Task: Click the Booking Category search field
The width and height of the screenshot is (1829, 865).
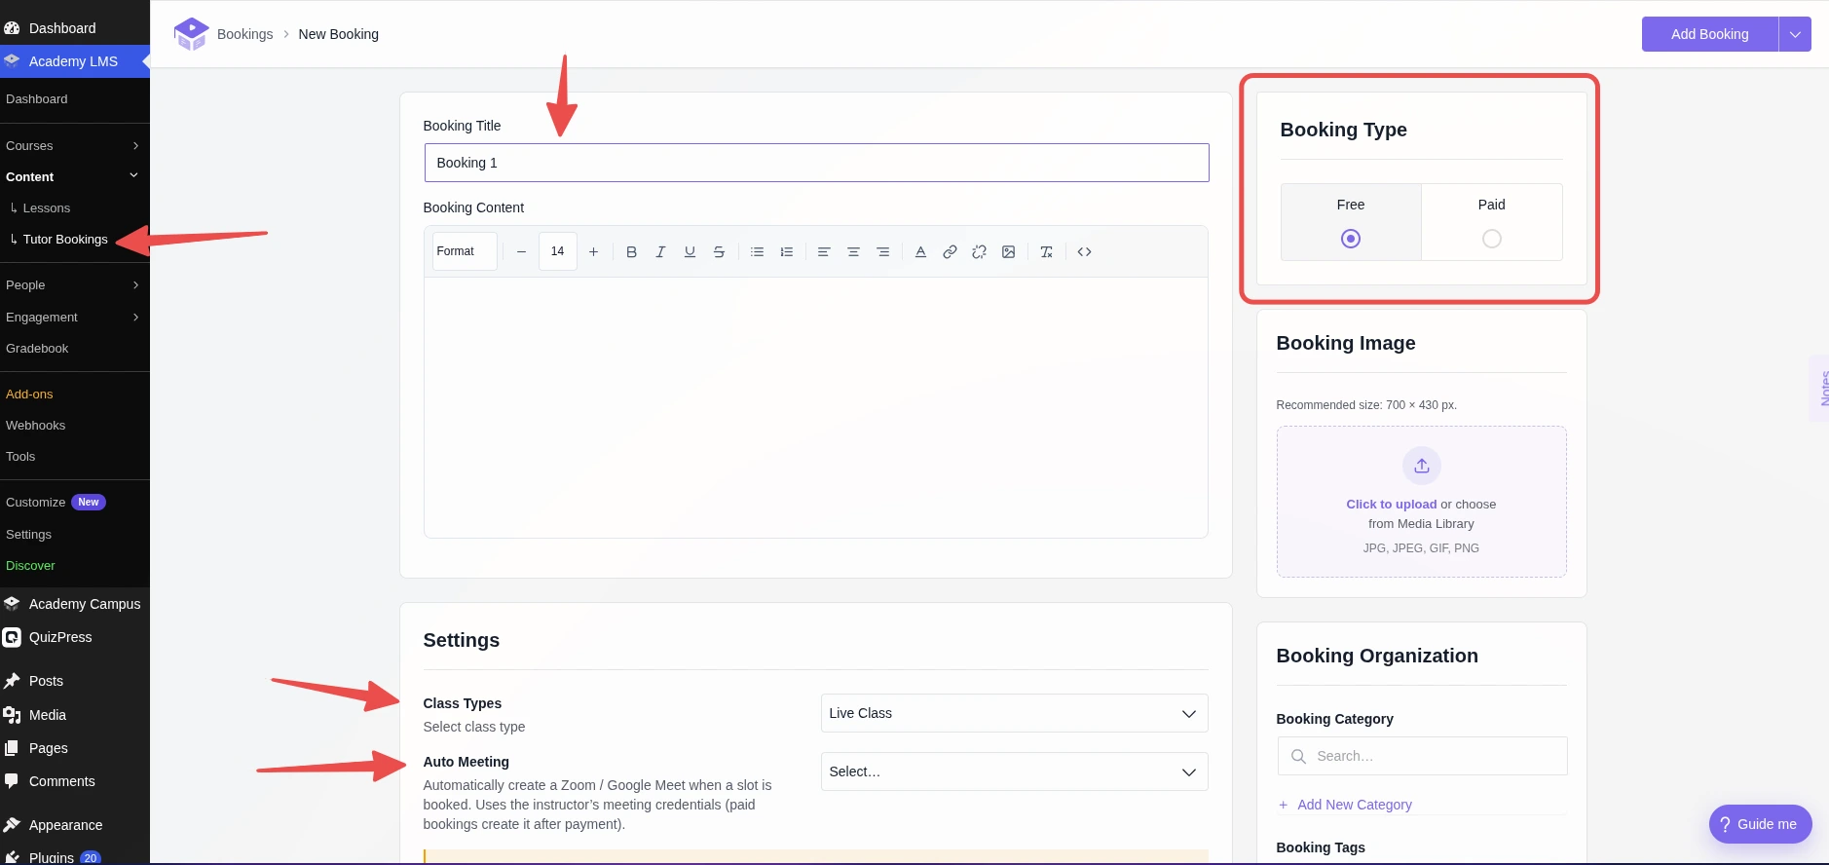Action: click(x=1422, y=756)
